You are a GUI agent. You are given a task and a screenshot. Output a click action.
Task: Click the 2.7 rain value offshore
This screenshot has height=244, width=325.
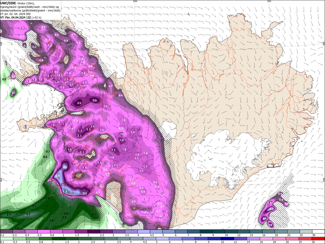9,215
